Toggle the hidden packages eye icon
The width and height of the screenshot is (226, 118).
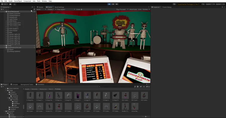(148, 87)
